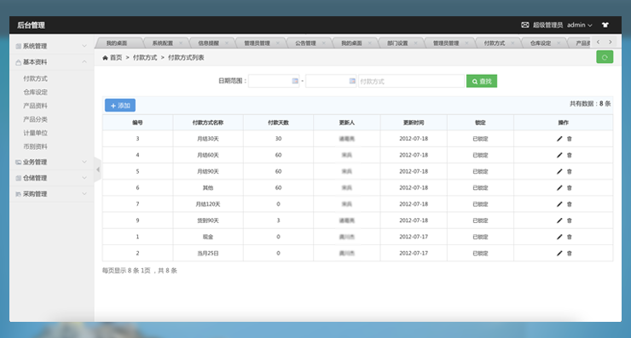Switch to the 仓库设定 tab in the tab bar
631x338 pixels.
pyautogui.click(x=541, y=43)
